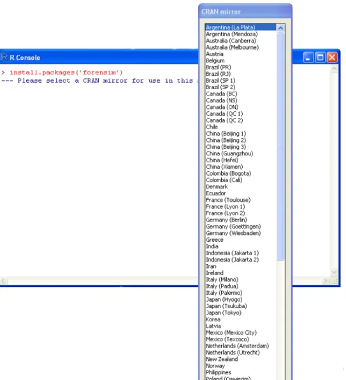This screenshot has height=380, width=346.
Task: Choose Australia (Canberra) mirror
Action: (x=241, y=41)
